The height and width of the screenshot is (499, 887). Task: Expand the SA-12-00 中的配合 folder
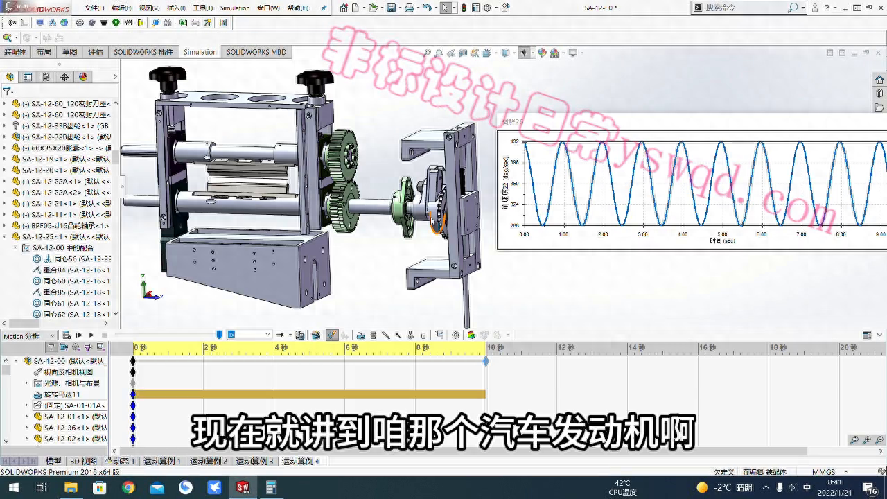point(17,247)
